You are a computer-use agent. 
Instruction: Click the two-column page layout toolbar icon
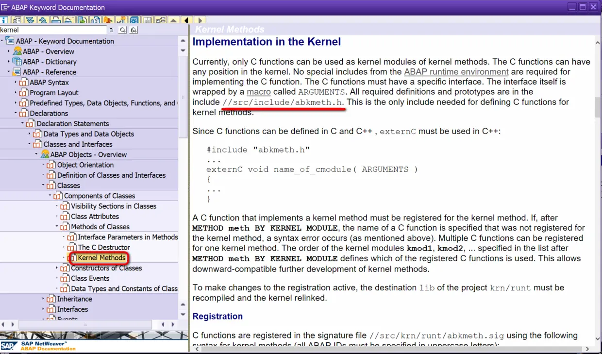pos(147,20)
